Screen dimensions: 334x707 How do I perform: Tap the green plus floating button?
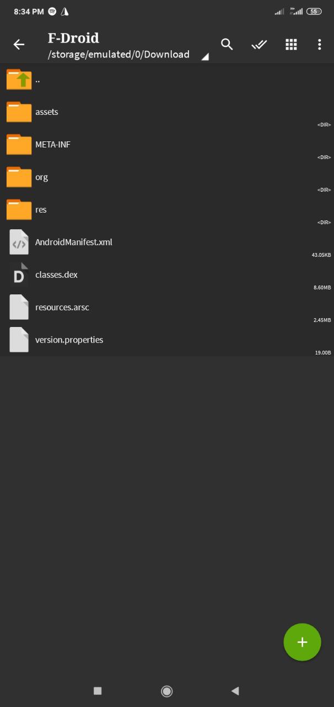(x=302, y=642)
